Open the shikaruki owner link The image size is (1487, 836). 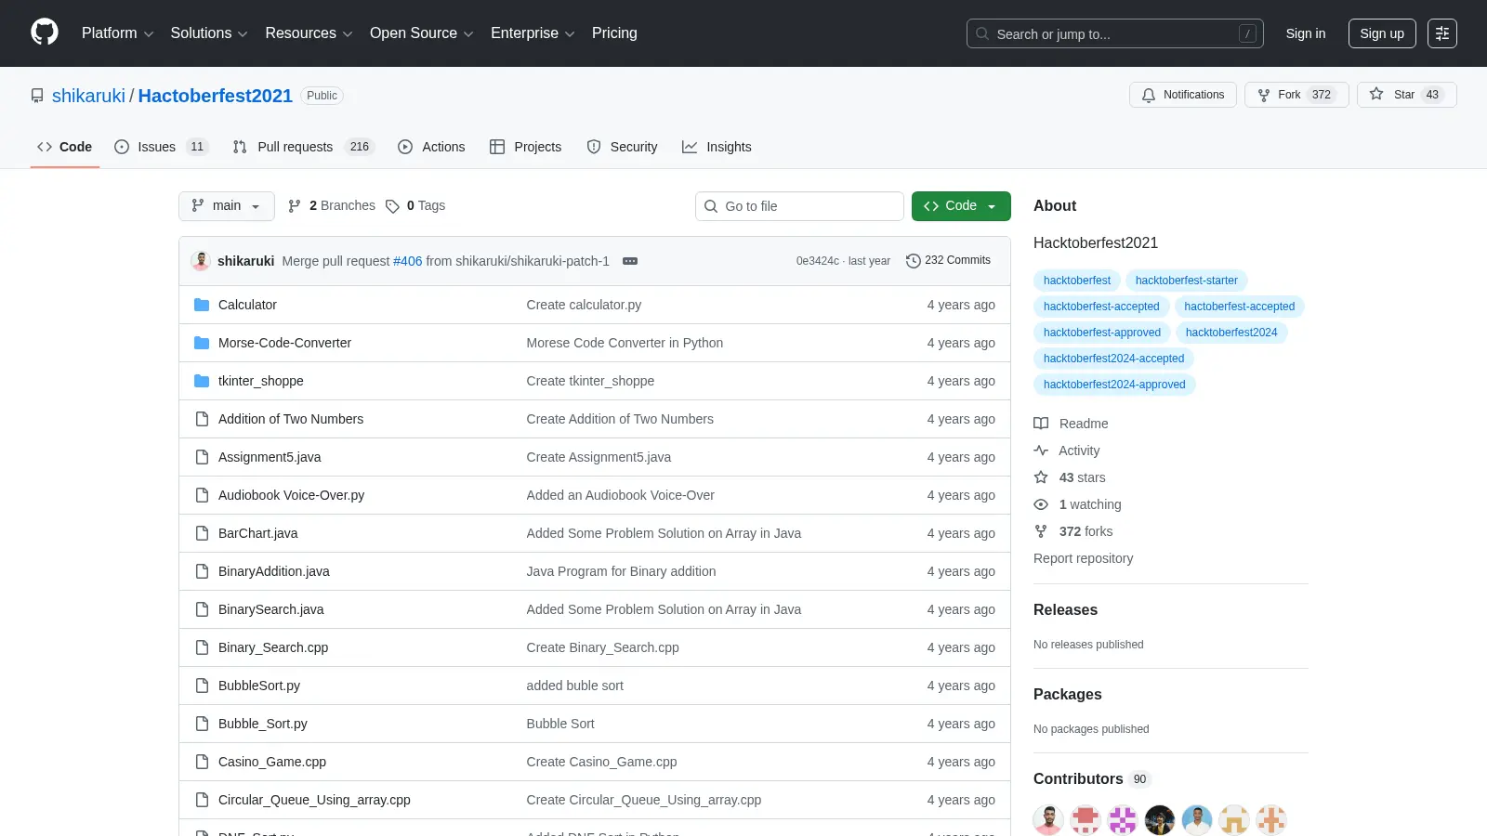(88, 96)
